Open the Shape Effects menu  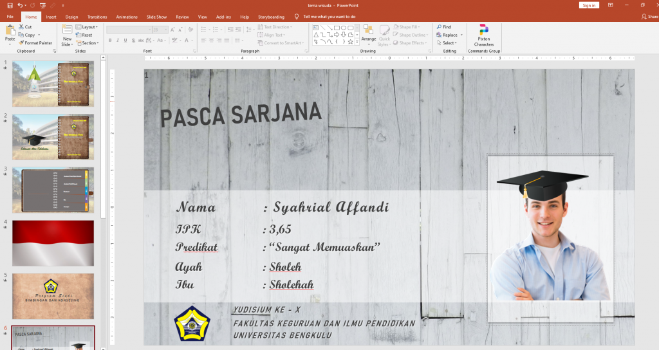point(410,43)
